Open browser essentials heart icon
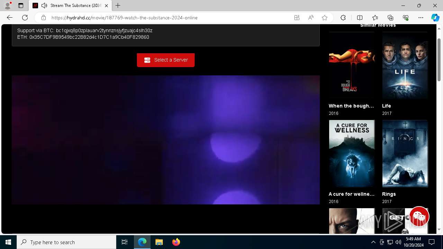The image size is (443, 249). pyautogui.click(x=406, y=18)
